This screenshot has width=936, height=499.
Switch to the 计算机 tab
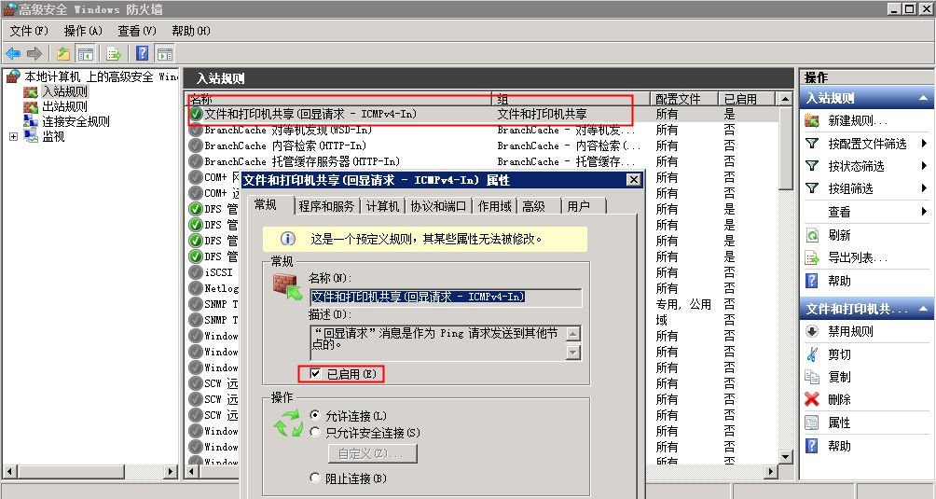[x=382, y=206]
